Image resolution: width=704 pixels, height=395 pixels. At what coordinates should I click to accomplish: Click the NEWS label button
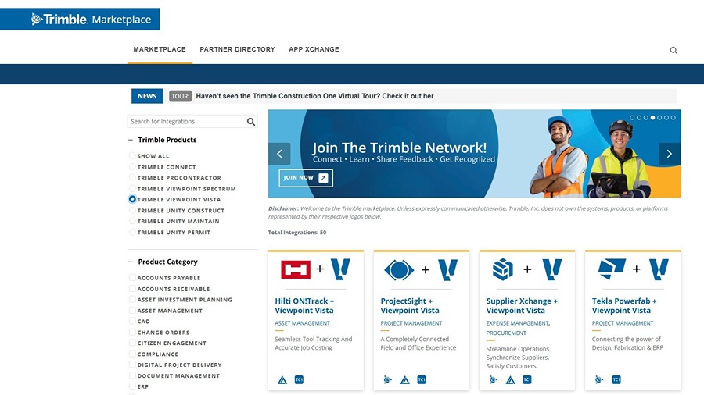point(147,96)
